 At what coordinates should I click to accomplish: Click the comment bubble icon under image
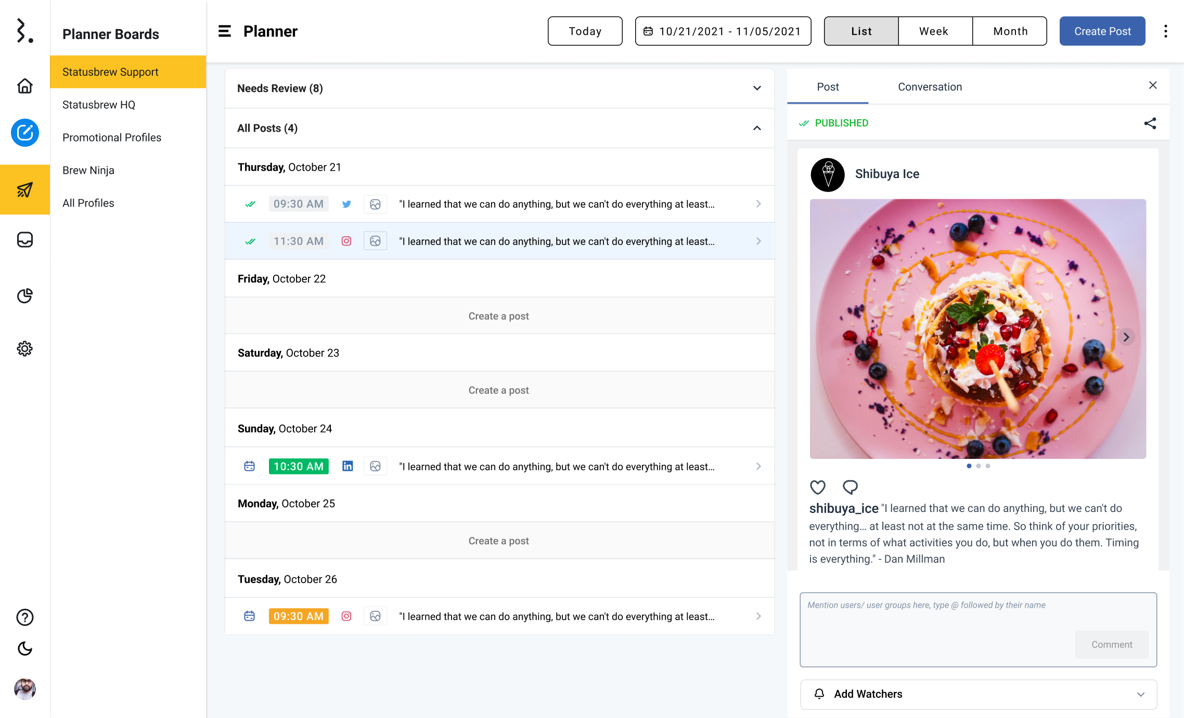coord(850,487)
